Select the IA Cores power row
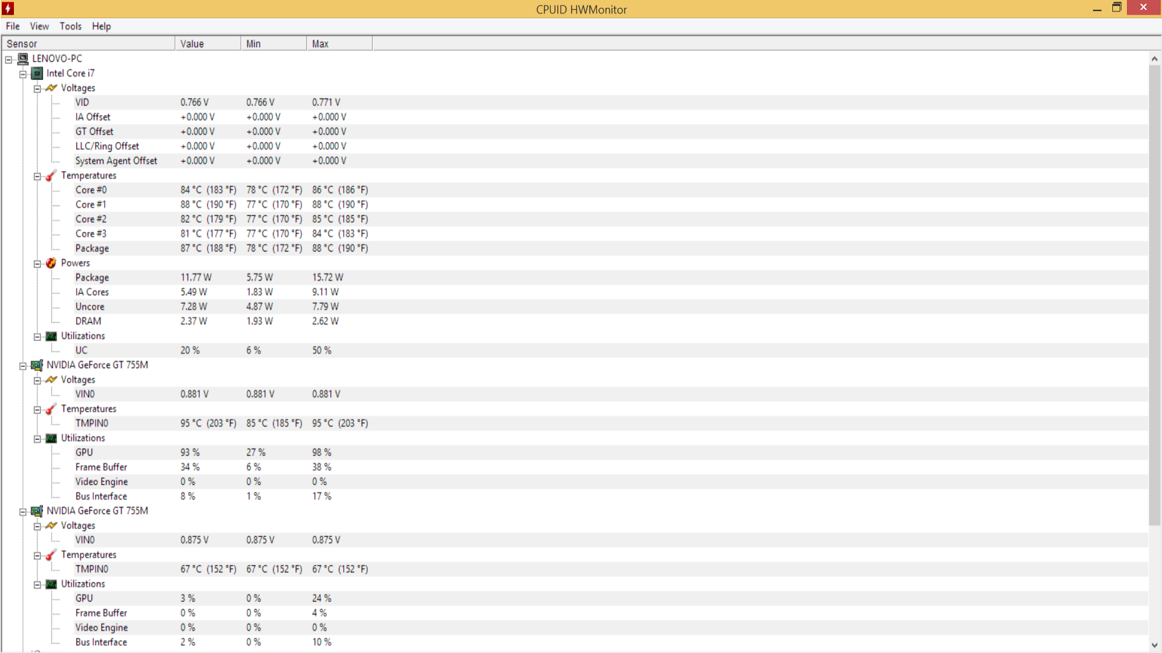1162x653 pixels. coord(611,291)
